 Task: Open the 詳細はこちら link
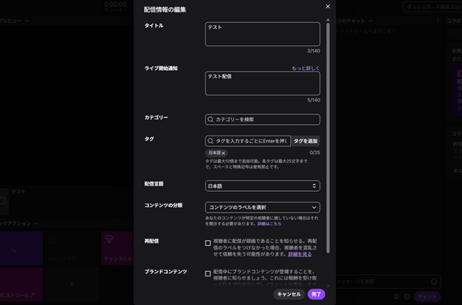[x=269, y=223]
